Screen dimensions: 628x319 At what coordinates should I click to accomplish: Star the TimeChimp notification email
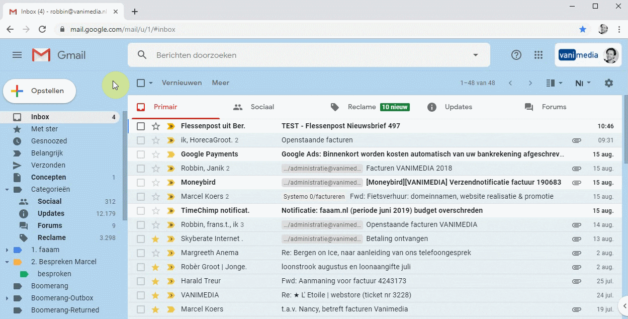[155, 210]
